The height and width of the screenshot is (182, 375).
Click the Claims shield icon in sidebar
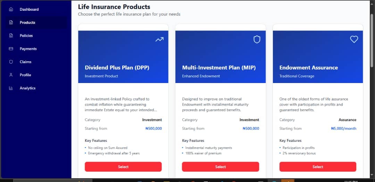coord(11,62)
